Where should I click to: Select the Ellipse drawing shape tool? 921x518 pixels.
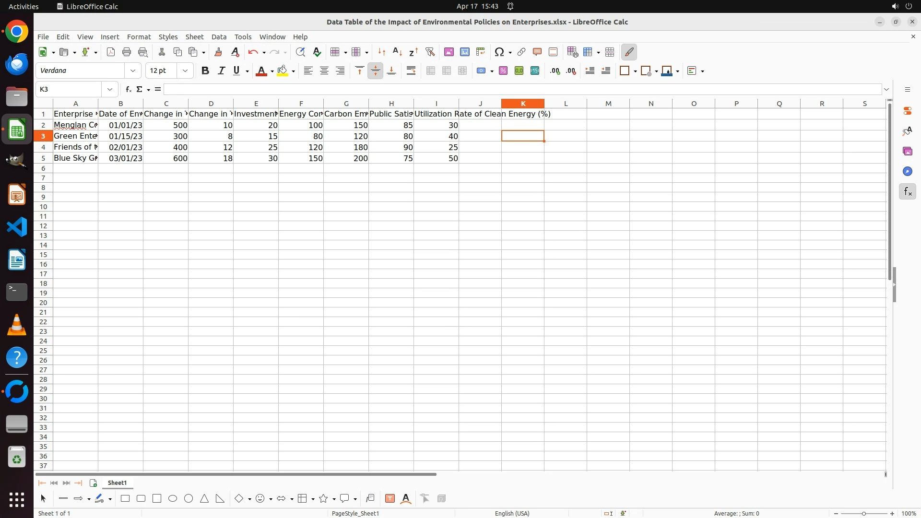tap(173, 499)
